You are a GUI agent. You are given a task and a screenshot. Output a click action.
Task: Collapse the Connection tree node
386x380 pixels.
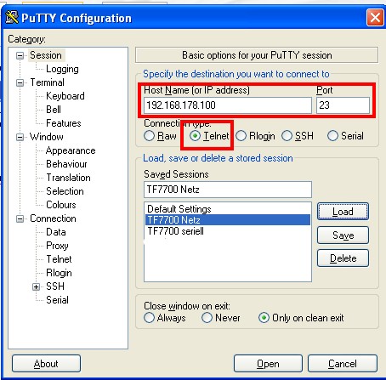pos(20,218)
